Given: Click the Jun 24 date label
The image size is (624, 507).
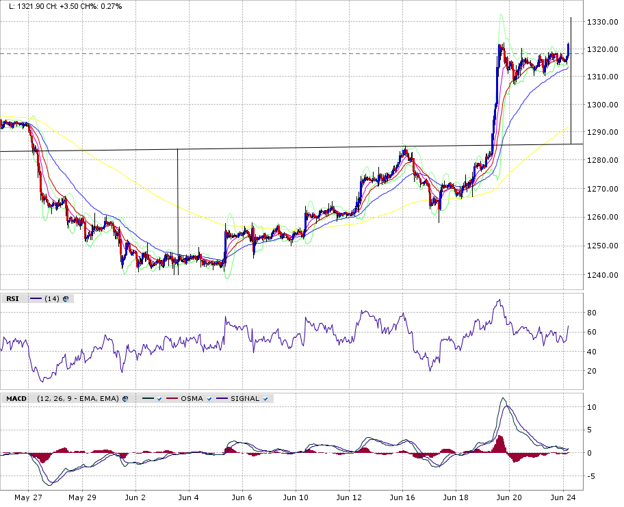Looking at the screenshot, I should pos(563,498).
